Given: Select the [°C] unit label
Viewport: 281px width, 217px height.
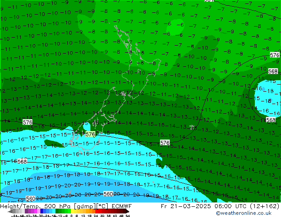Looking at the screenshot, I should tap(102, 206).
